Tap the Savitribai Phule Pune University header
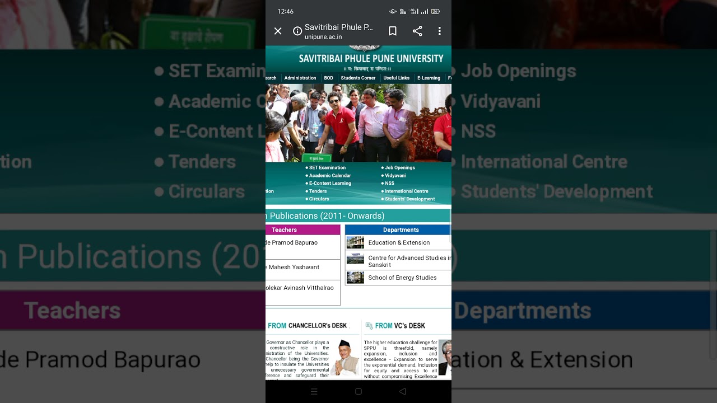 [x=371, y=59]
